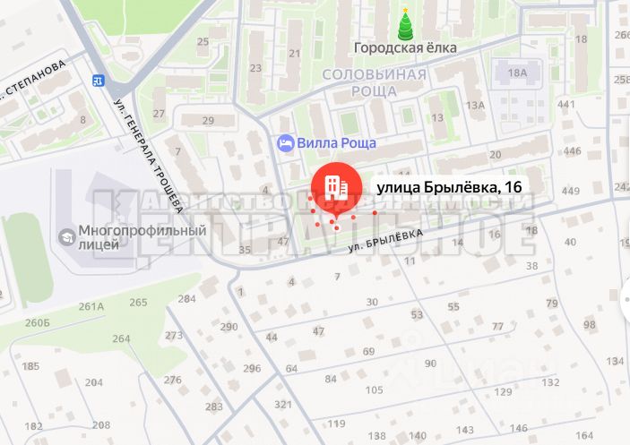Click the red building location pin
Image resolution: width=630 pixels, height=445 pixels.
click(x=337, y=188)
